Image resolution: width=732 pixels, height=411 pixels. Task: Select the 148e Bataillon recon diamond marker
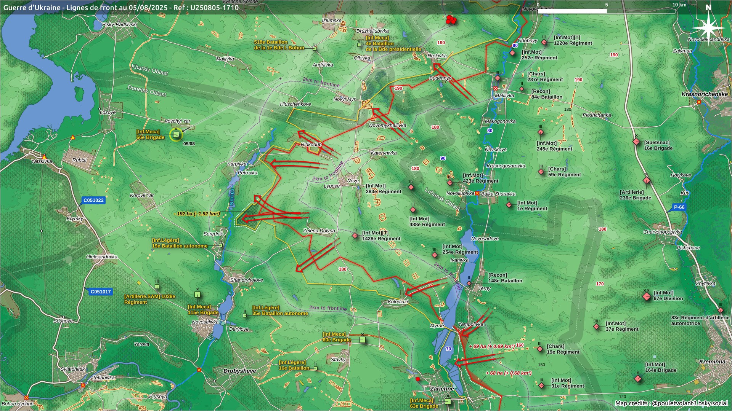[x=469, y=284]
